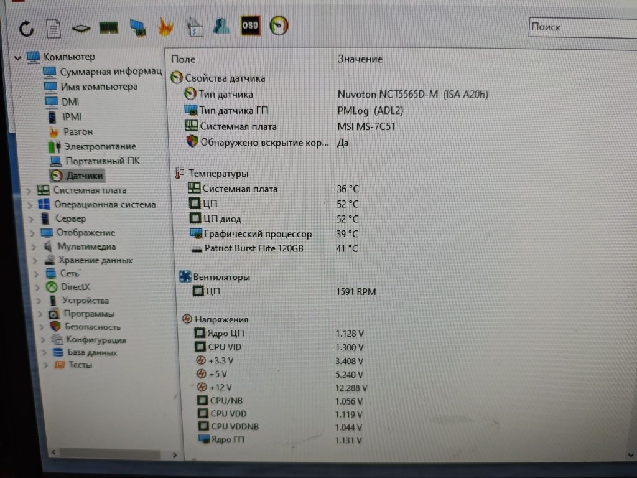The height and width of the screenshot is (478, 637).
Task: Start the stability test flame icon
Action: [x=165, y=27]
